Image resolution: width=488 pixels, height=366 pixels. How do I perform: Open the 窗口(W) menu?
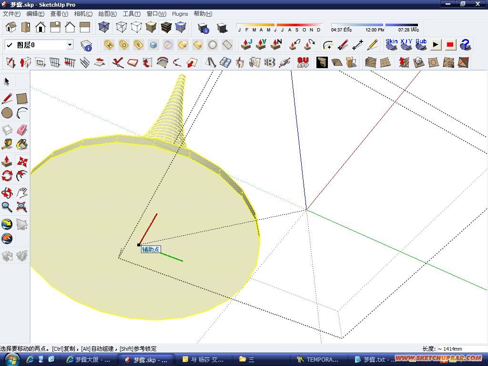click(156, 14)
